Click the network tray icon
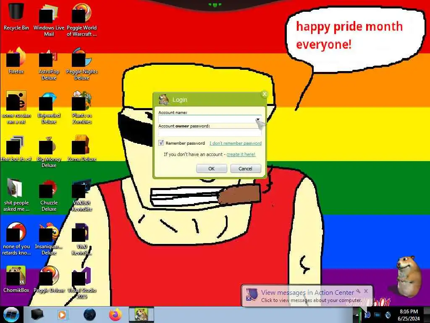The width and height of the screenshot is (430, 323). click(x=378, y=315)
